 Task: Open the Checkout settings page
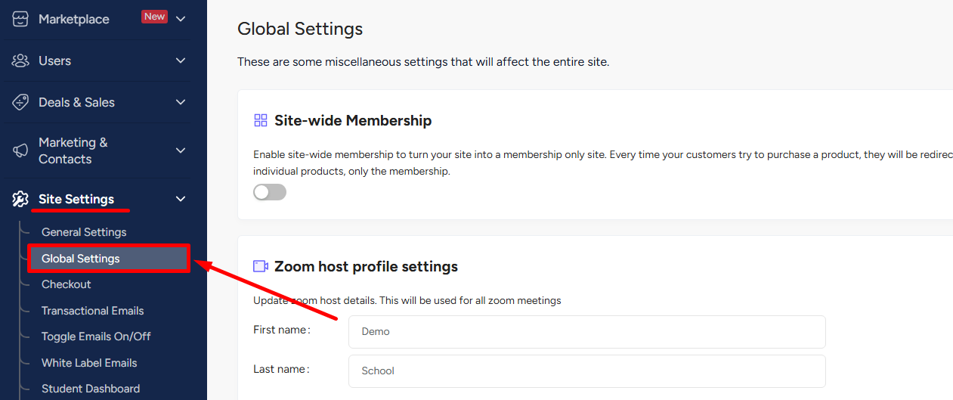click(67, 284)
